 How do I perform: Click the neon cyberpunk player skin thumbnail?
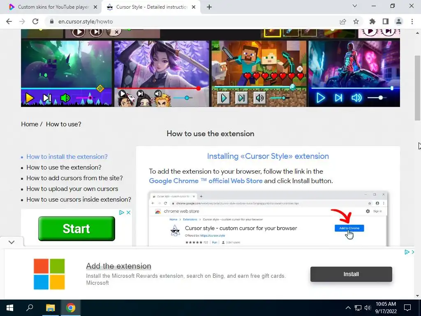[354, 74]
